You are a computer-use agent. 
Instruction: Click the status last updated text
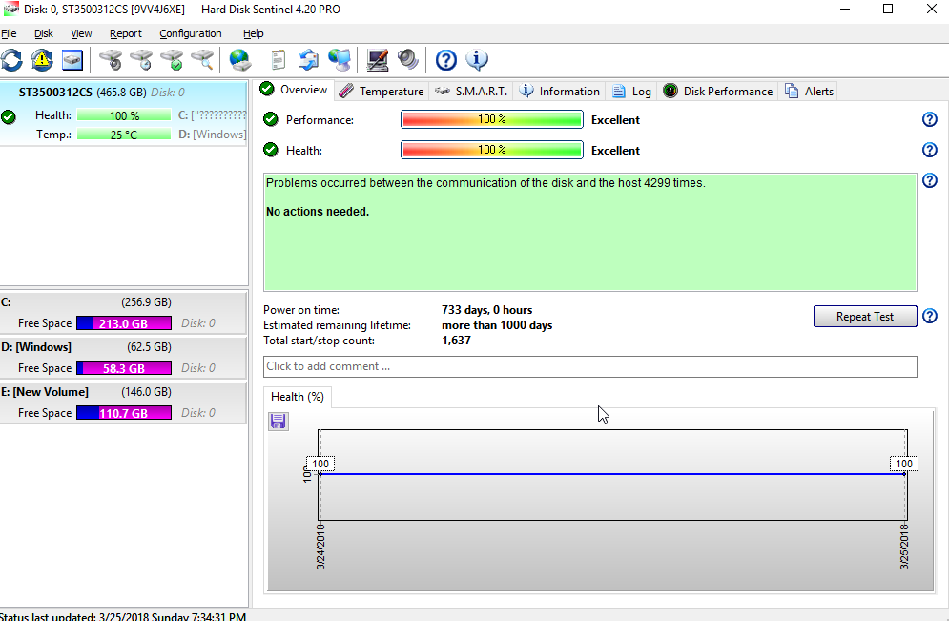click(123, 616)
